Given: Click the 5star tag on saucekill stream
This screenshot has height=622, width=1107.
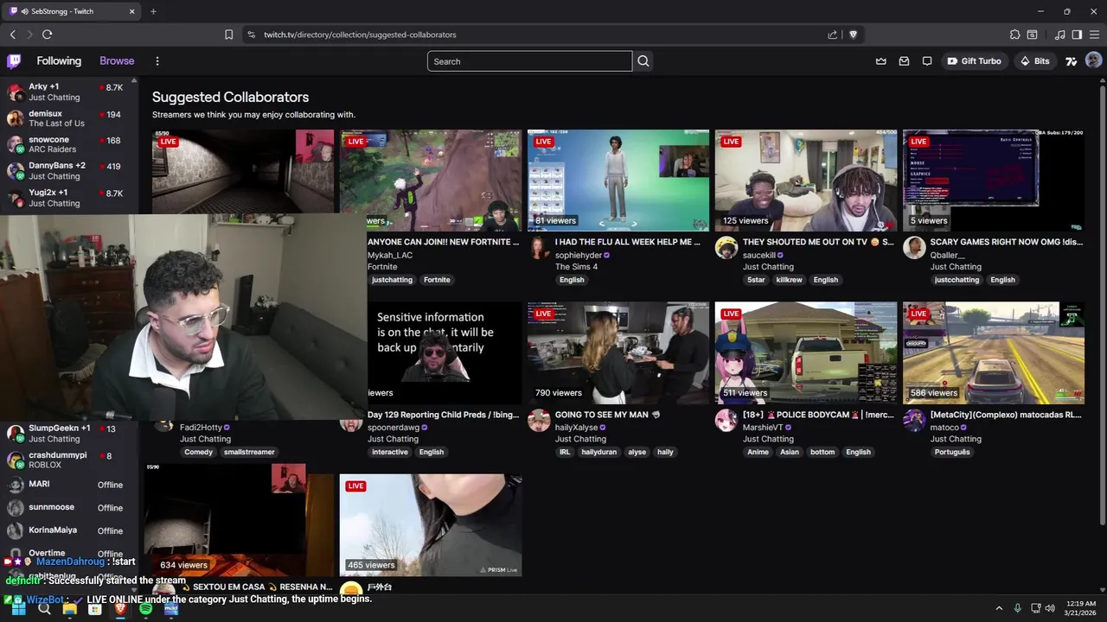Looking at the screenshot, I should [x=757, y=280].
